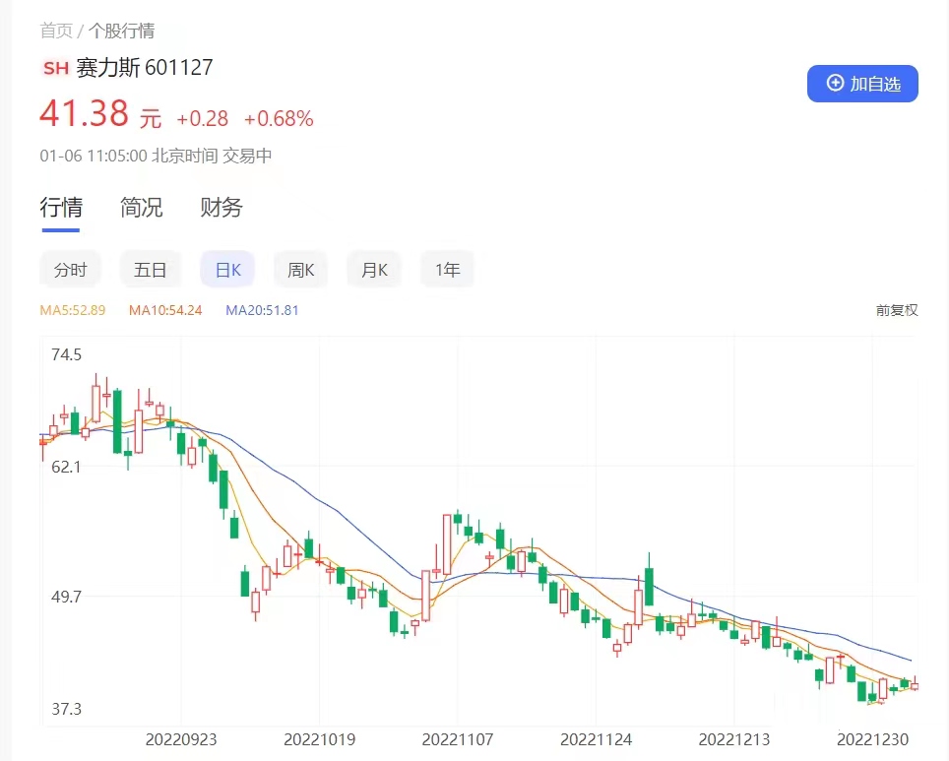Click the 前复权 adjustment label
Image resolution: width=949 pixels, height=761 pixels.
(897, 310)
